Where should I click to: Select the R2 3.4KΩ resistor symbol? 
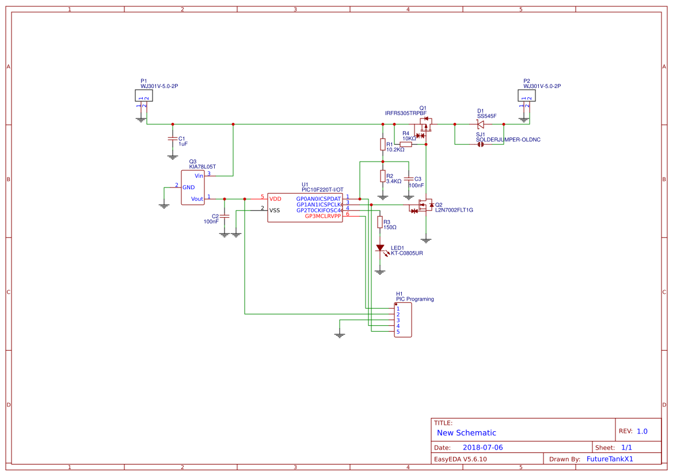(x=383, y=177)
